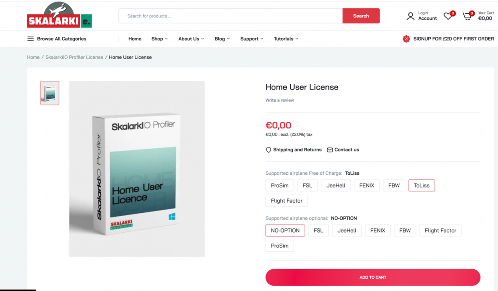
Task: Open the wishlist heart icon
Action: pyautogui.click(x=448, y=16)
